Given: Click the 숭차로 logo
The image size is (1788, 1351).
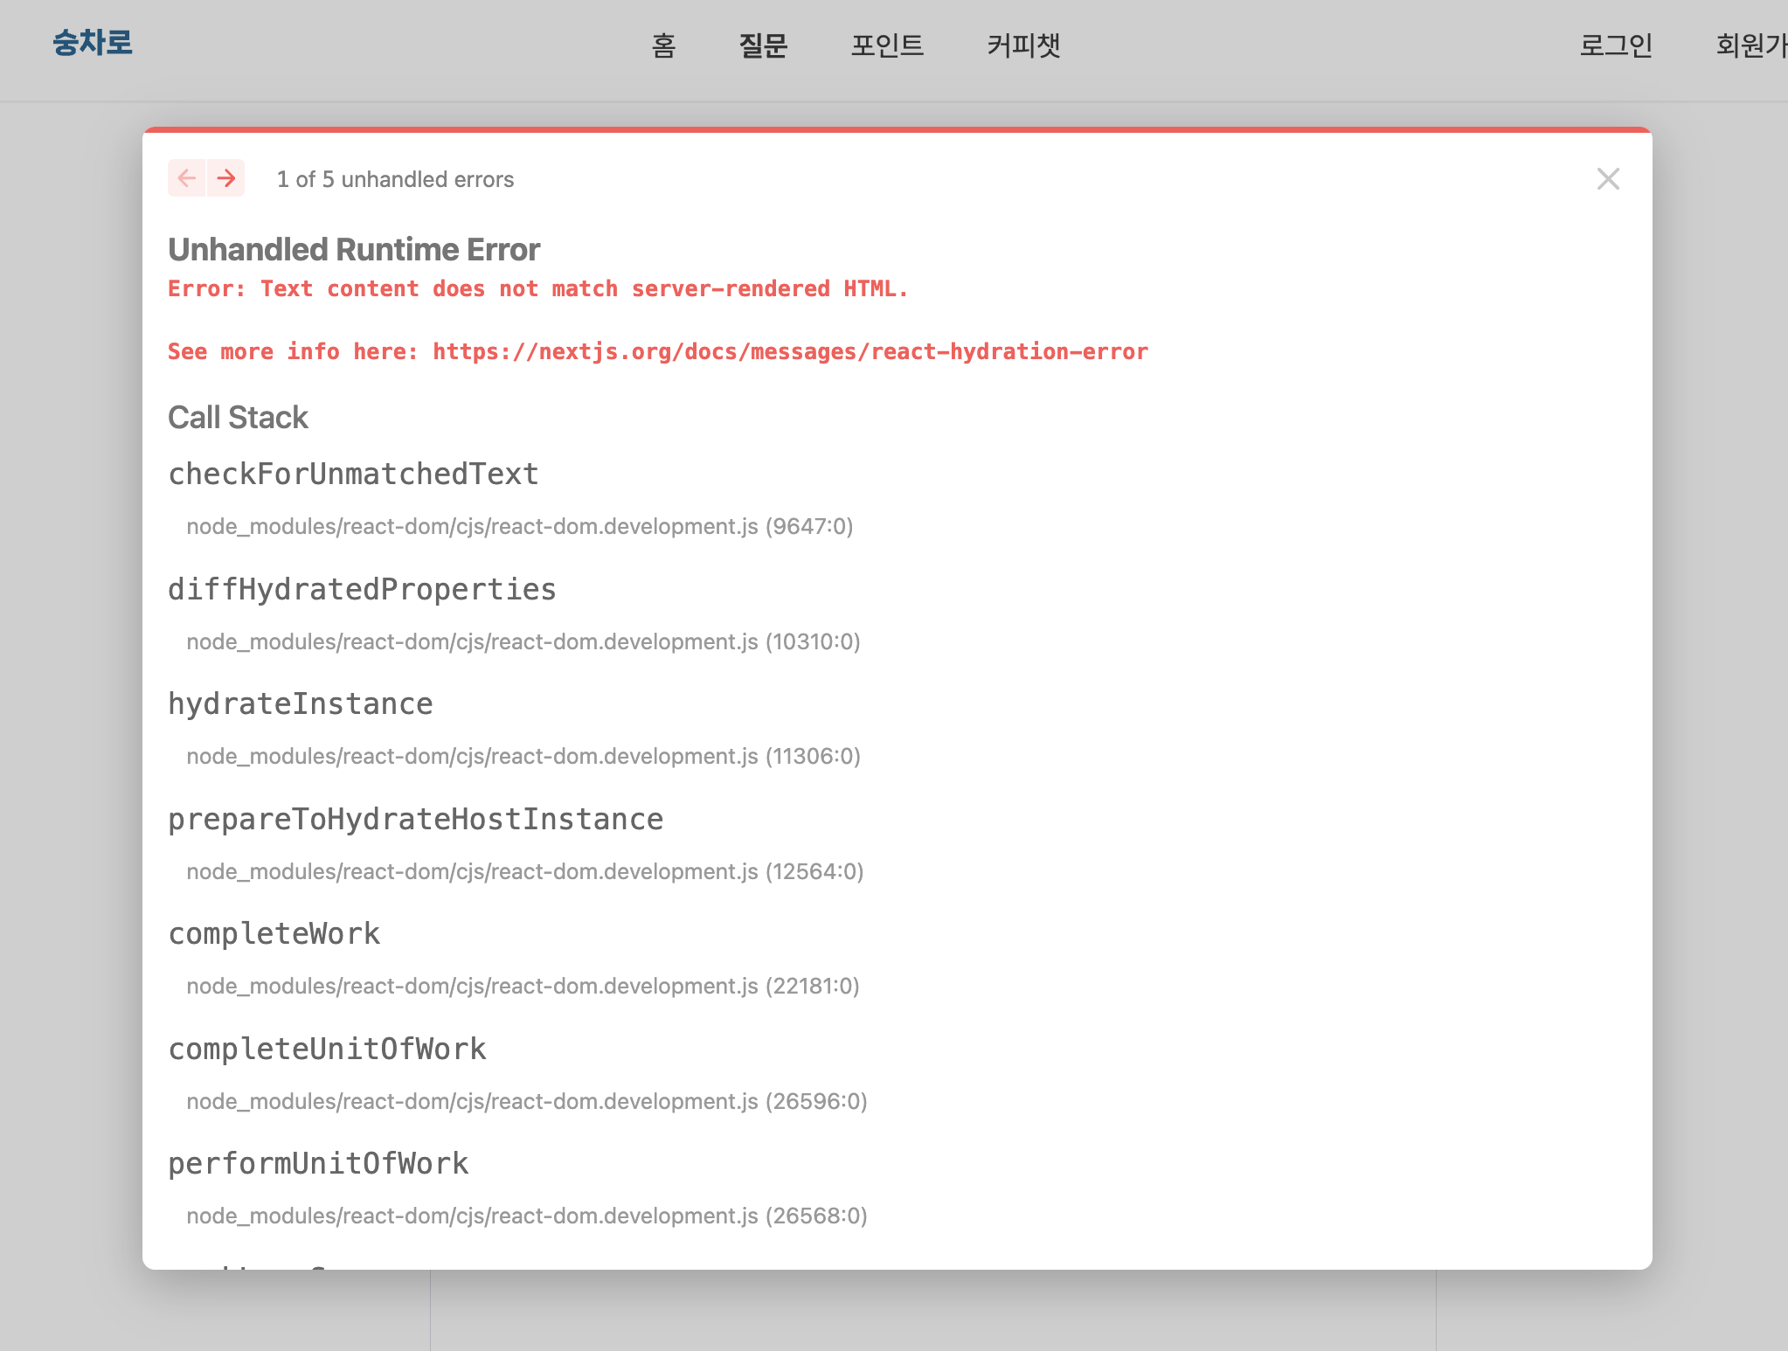Looking at the screenshot, I should coord(93,42).
